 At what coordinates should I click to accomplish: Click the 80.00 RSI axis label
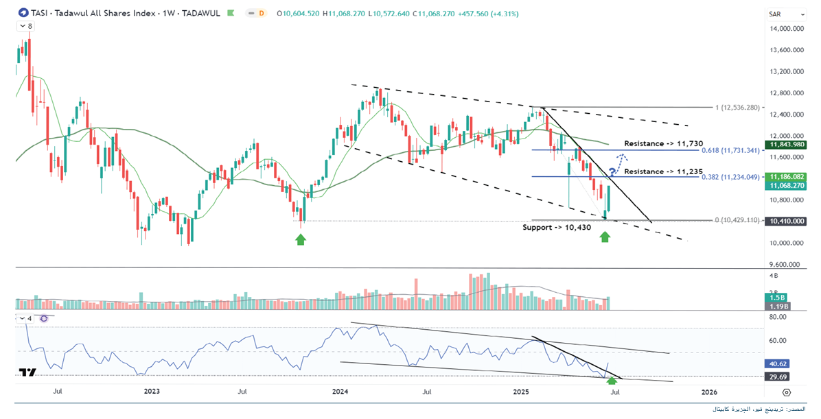[778, 317]
